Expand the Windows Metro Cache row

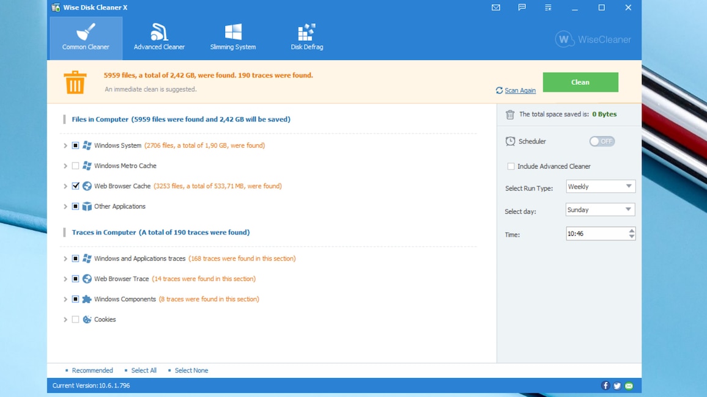click(x=65, y=166)
